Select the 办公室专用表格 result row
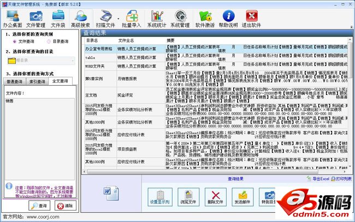Screen dimensions: 355x222 pyautogui.click(x=216, y=49)
